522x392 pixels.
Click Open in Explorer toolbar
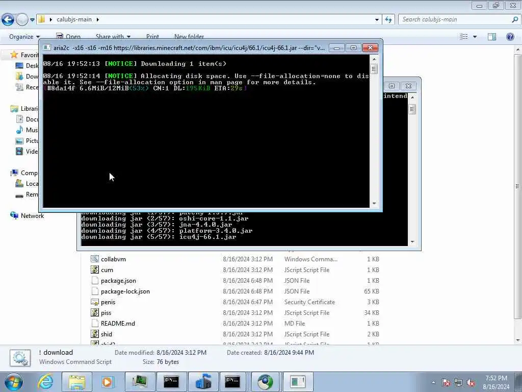(x=68, y=37)
